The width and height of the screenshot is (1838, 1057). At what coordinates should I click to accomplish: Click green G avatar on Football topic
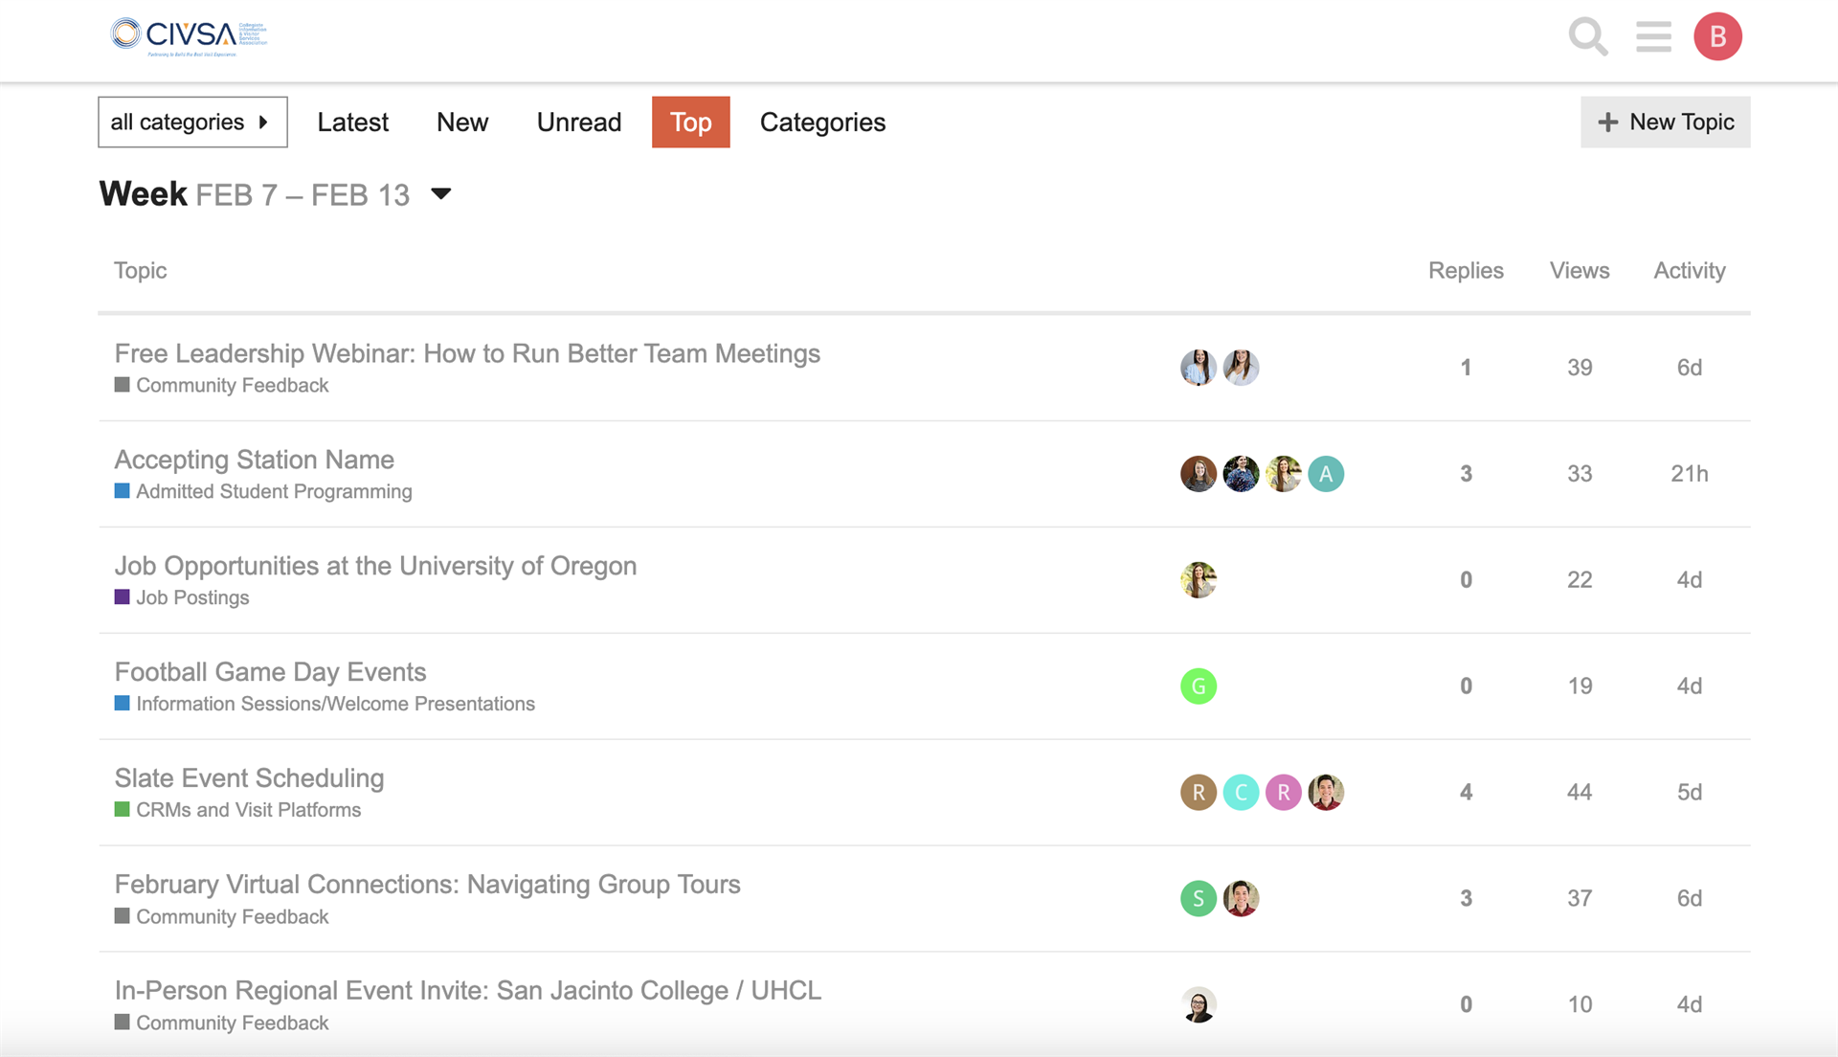tap(1198, 686)
